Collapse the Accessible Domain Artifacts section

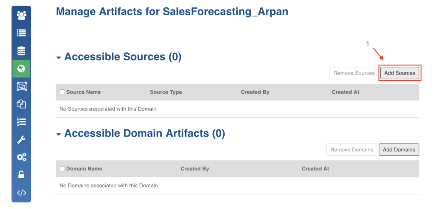tap(59, 134)
